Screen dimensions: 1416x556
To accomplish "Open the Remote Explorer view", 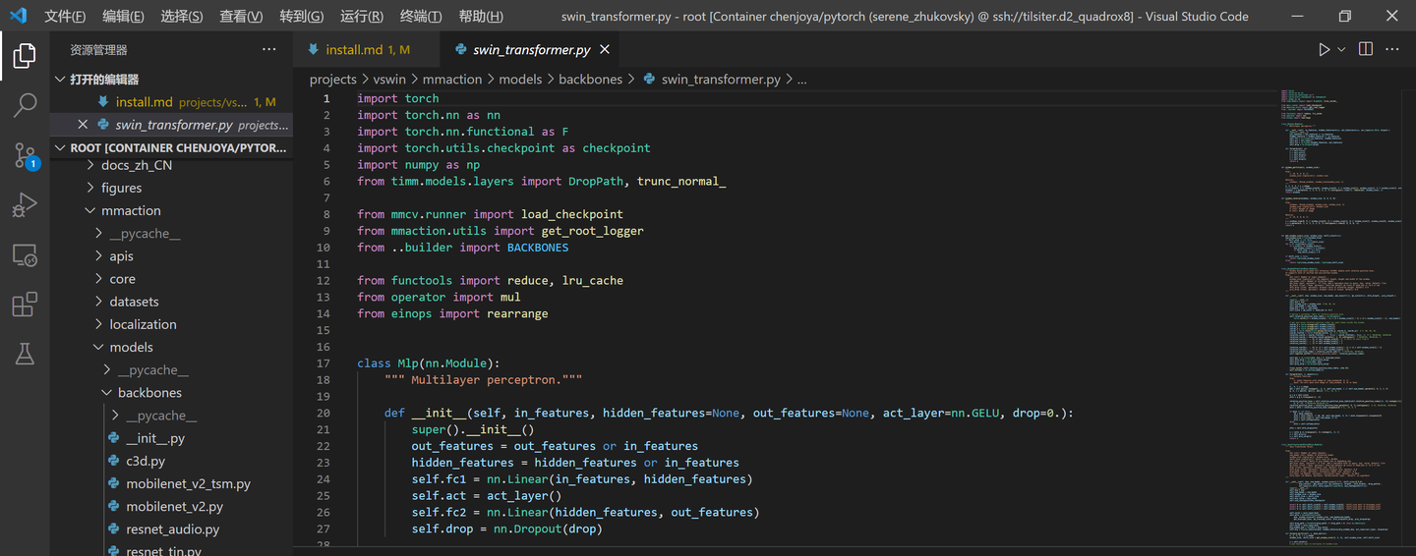I will coord(25,255).
